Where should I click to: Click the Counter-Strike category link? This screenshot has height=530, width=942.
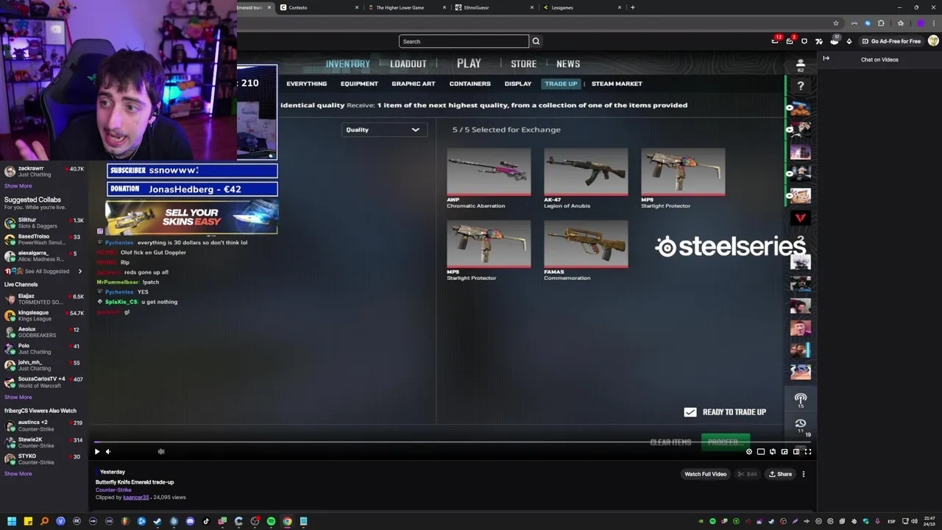pyautogui.click(x=113, y=490)
